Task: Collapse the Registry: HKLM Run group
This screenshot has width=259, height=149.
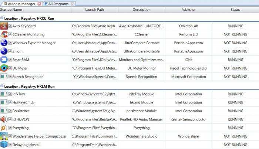Action: point(2,86)
